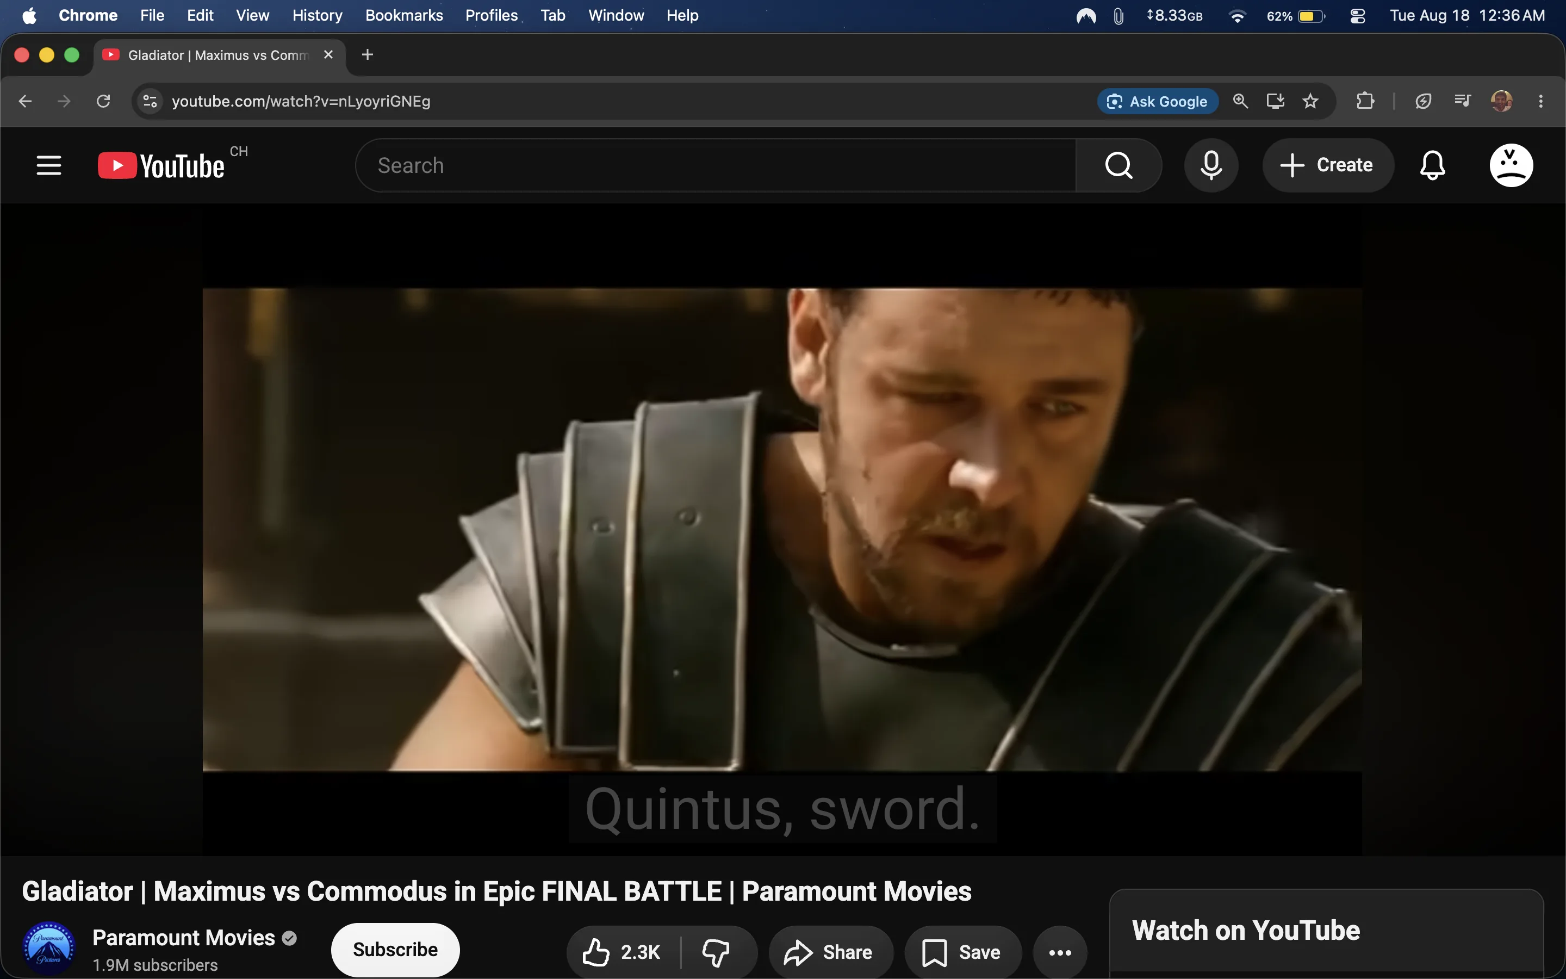Go to YouTube home via logo
Viewport: 1566px width, 979px height.
coord(161,165)
